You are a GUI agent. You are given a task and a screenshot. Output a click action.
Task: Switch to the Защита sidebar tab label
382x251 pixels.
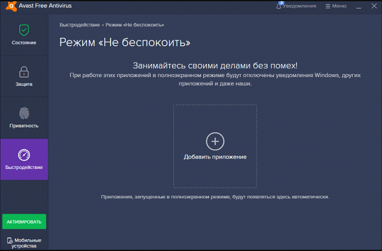(24, 84)
